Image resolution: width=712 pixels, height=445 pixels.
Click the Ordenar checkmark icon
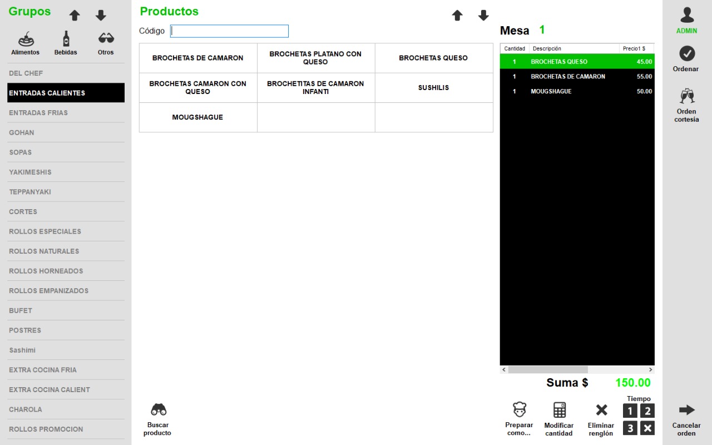(687, 54)
